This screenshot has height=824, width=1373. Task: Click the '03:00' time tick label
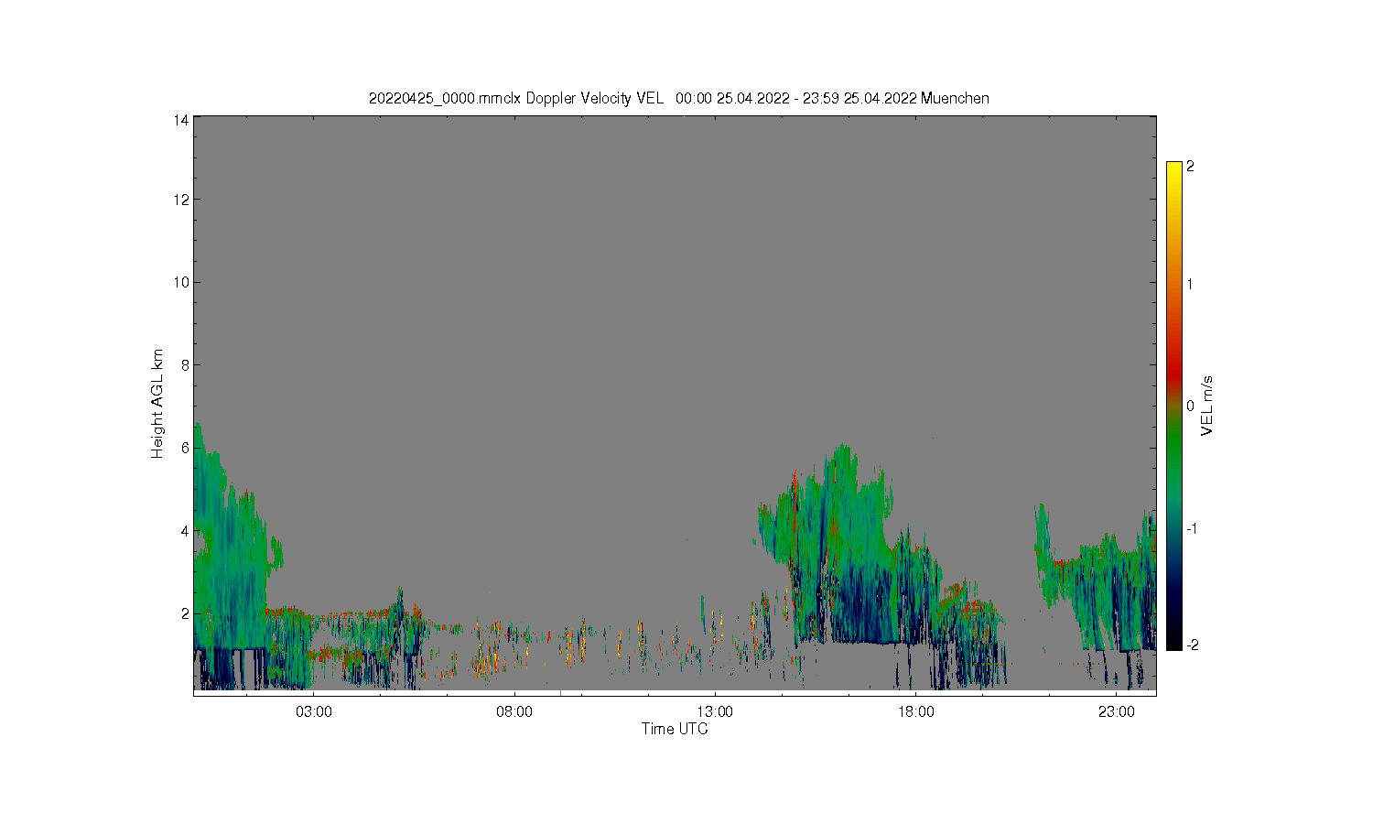click(x=314, y=712)
